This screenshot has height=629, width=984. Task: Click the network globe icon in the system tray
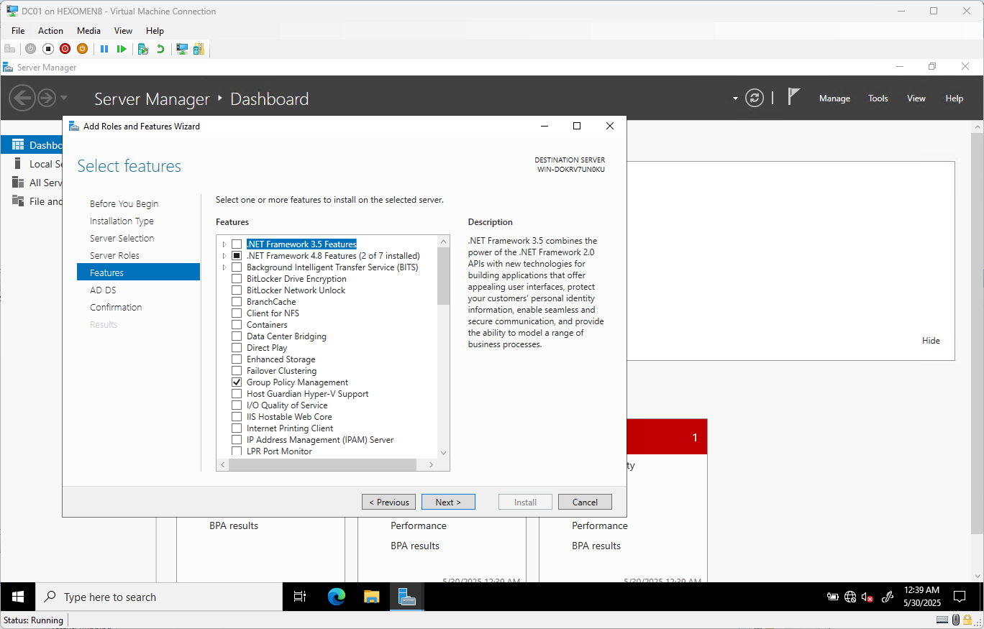pos(850,597)
